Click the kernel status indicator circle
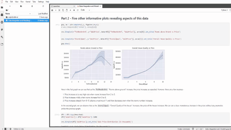Screen dimensions: 231x130 pyautogui.click(x=230, y=10)
